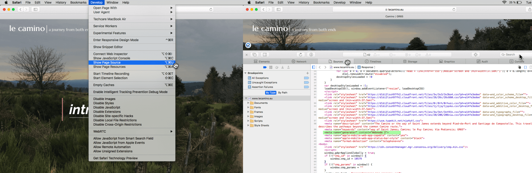Group sources By Path
The image size is (532, 173).
coord(283,93)
